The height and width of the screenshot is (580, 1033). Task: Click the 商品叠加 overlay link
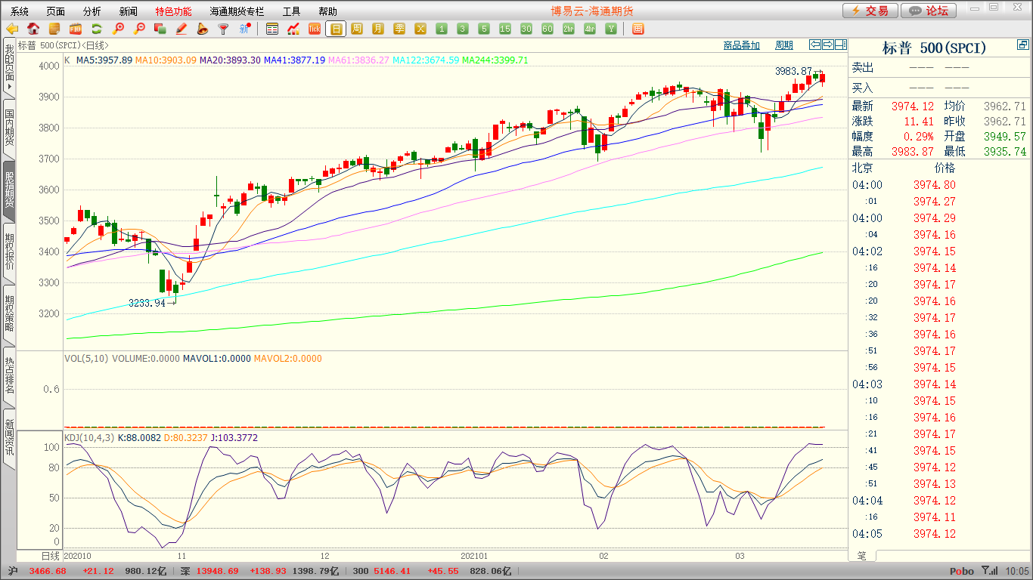pyautogui.click(x=741, y=45)
